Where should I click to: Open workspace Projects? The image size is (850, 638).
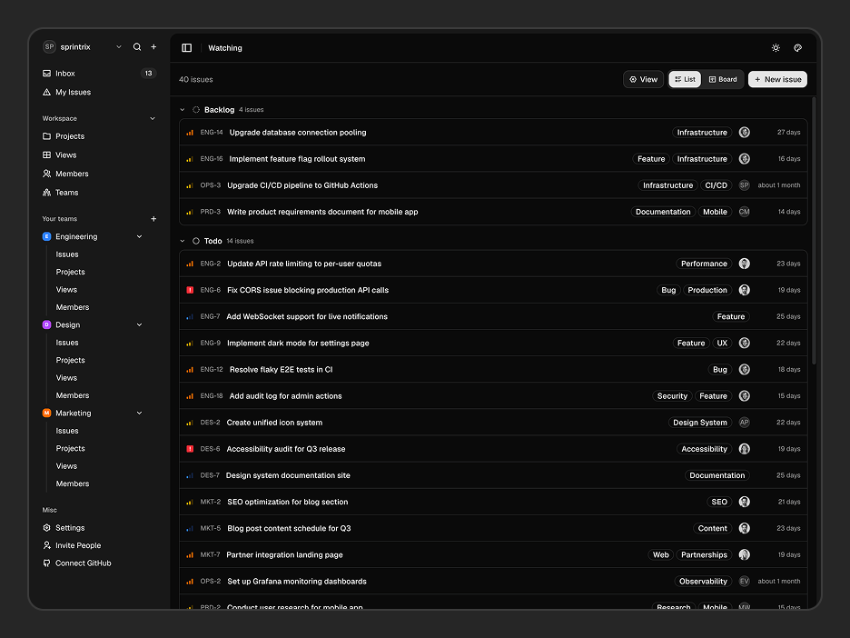[99, 136]
